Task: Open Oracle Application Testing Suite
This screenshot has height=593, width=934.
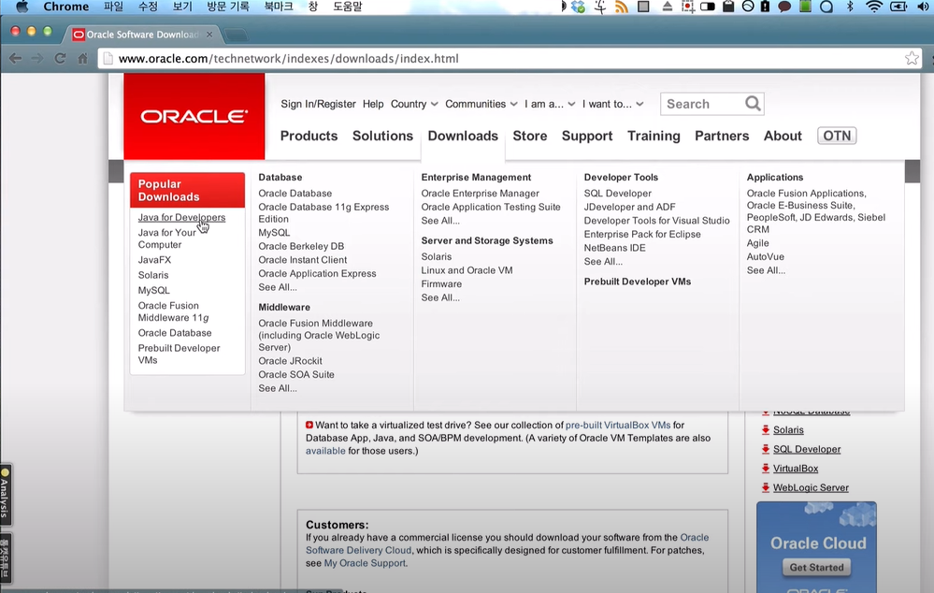Action: pyautogui.click(x=491, y=207)
